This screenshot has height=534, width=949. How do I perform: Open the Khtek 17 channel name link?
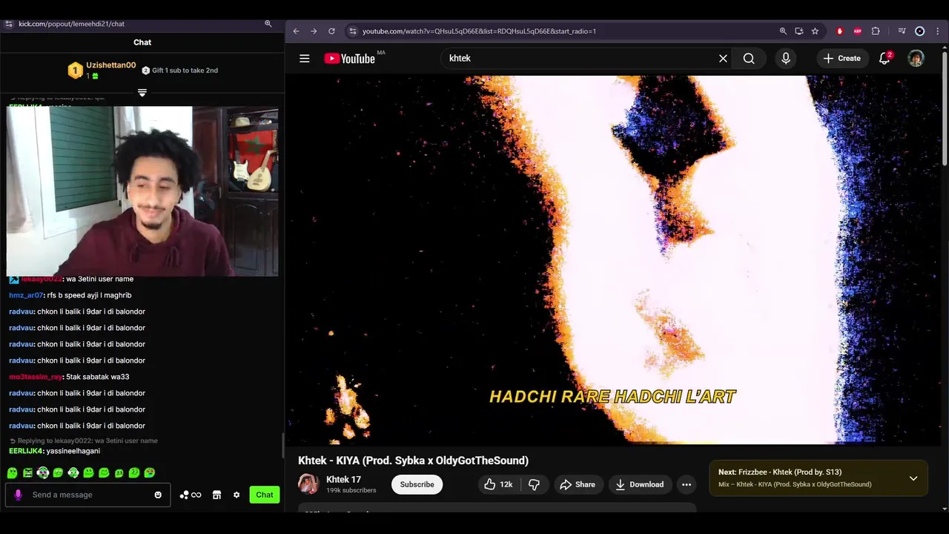343,479
